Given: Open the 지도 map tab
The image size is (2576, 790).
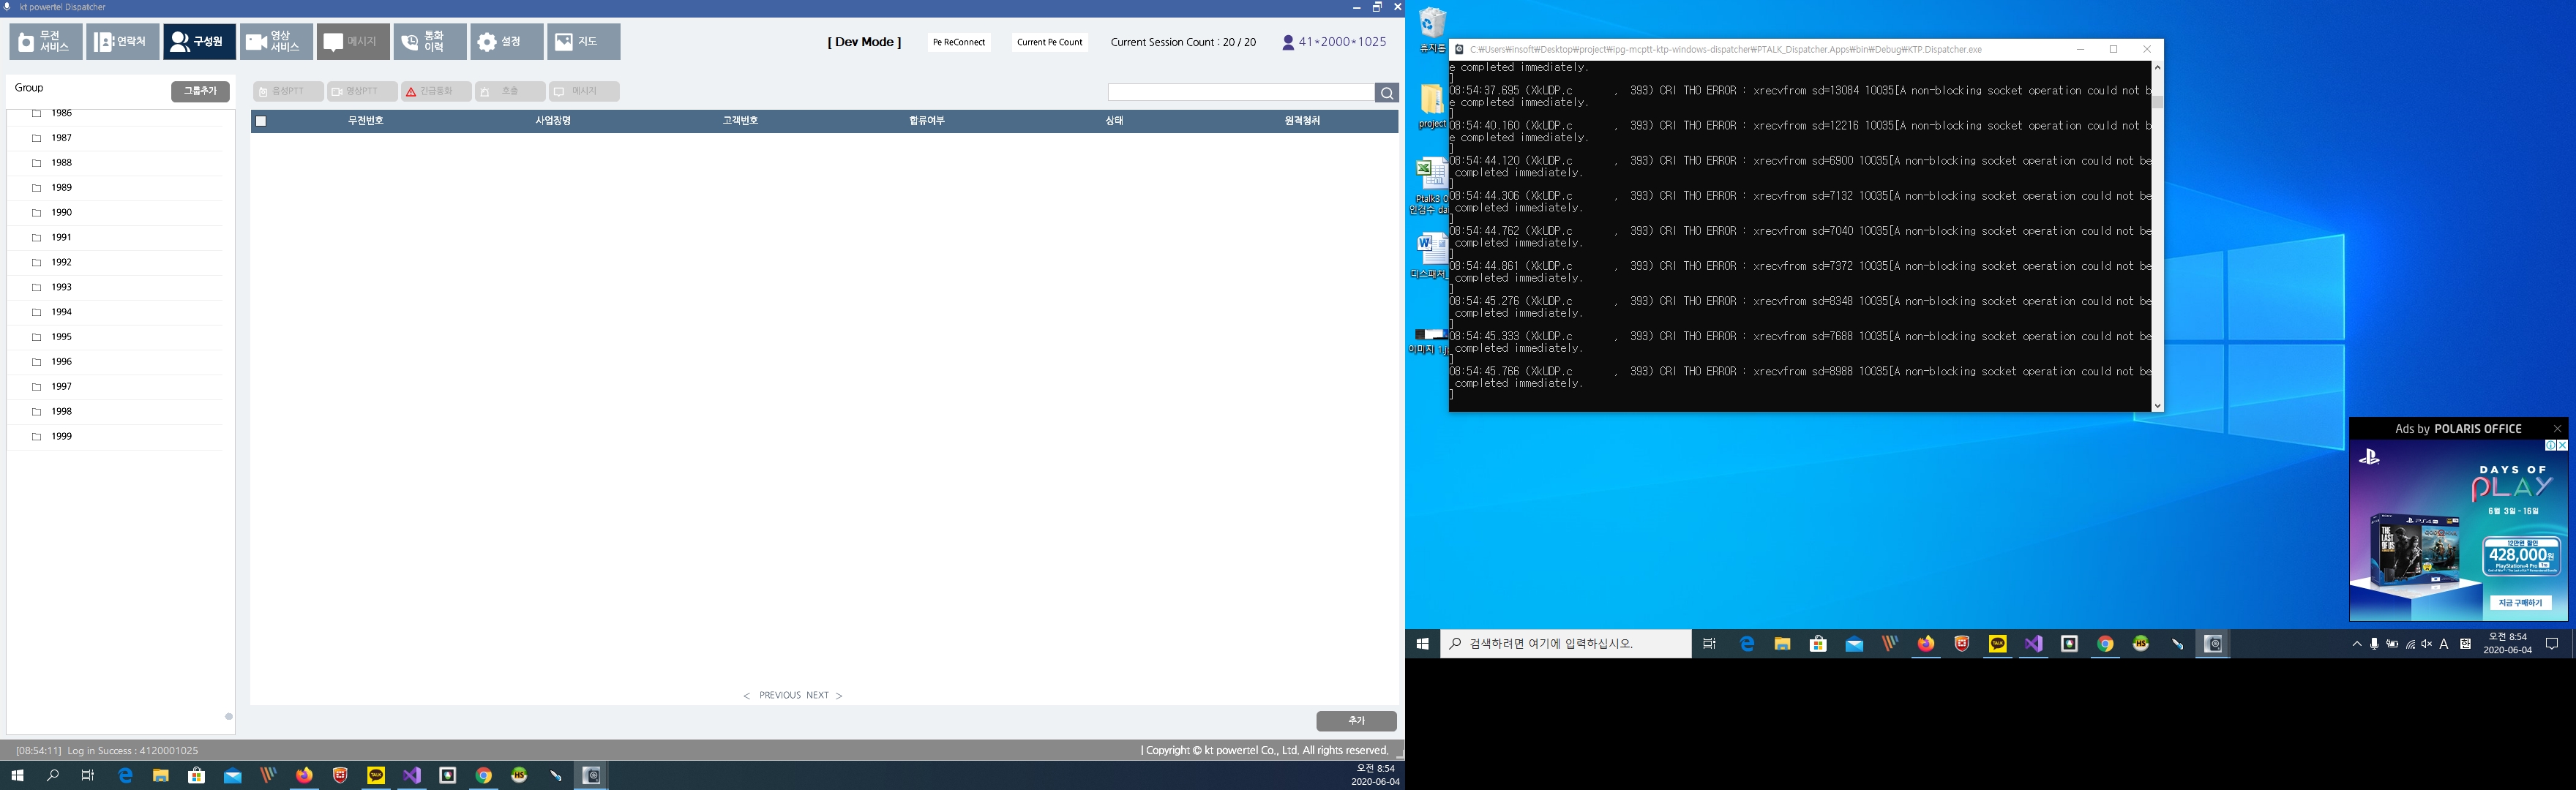Looking at the screenshot, I should (583, 42).
